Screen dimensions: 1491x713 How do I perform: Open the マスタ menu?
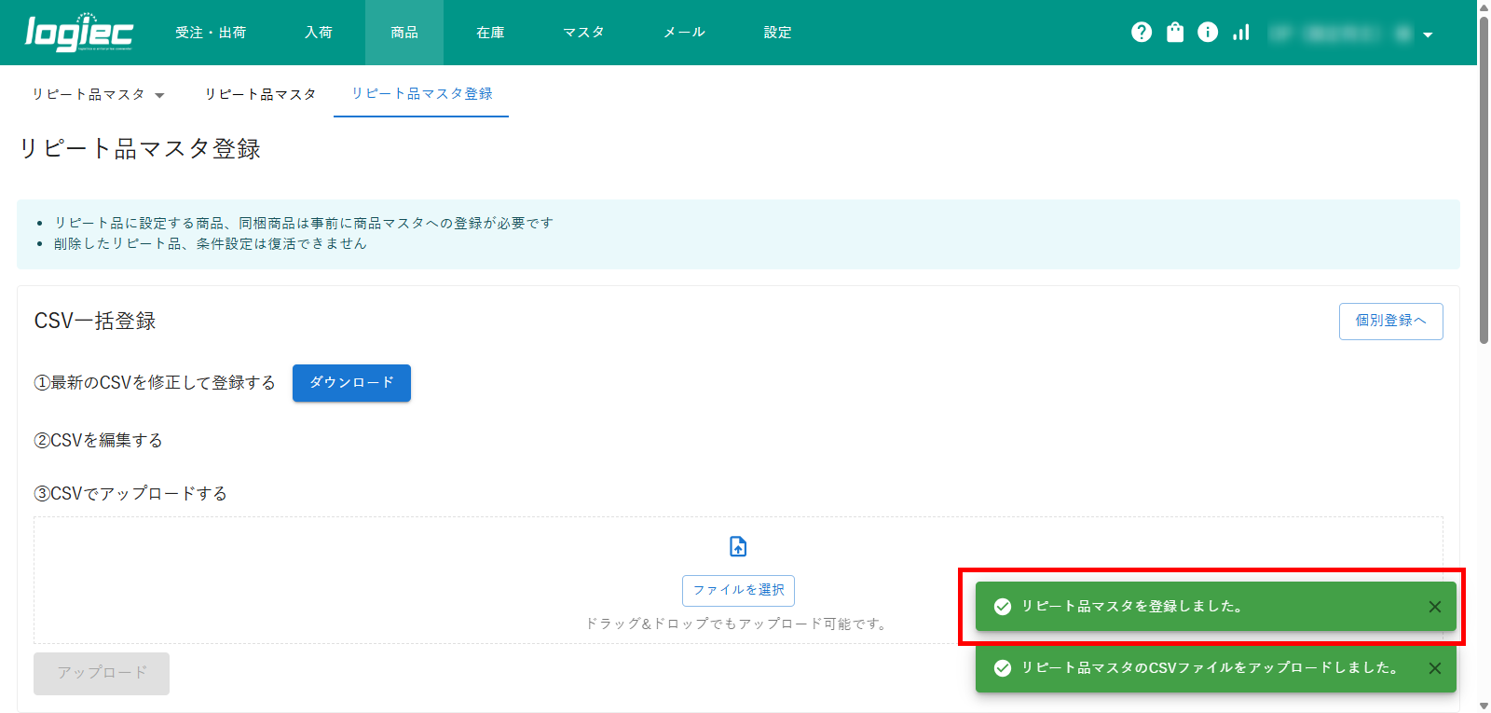(x=583, y=33)
